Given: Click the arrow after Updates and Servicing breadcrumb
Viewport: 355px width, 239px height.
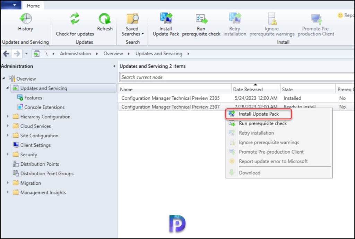Looking at the screenshot, I should click(x=188, y=54).
